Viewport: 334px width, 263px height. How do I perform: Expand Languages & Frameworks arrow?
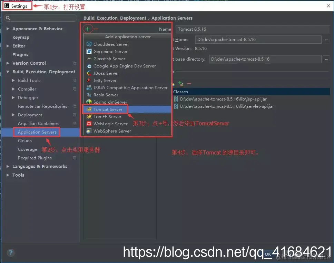8,166
